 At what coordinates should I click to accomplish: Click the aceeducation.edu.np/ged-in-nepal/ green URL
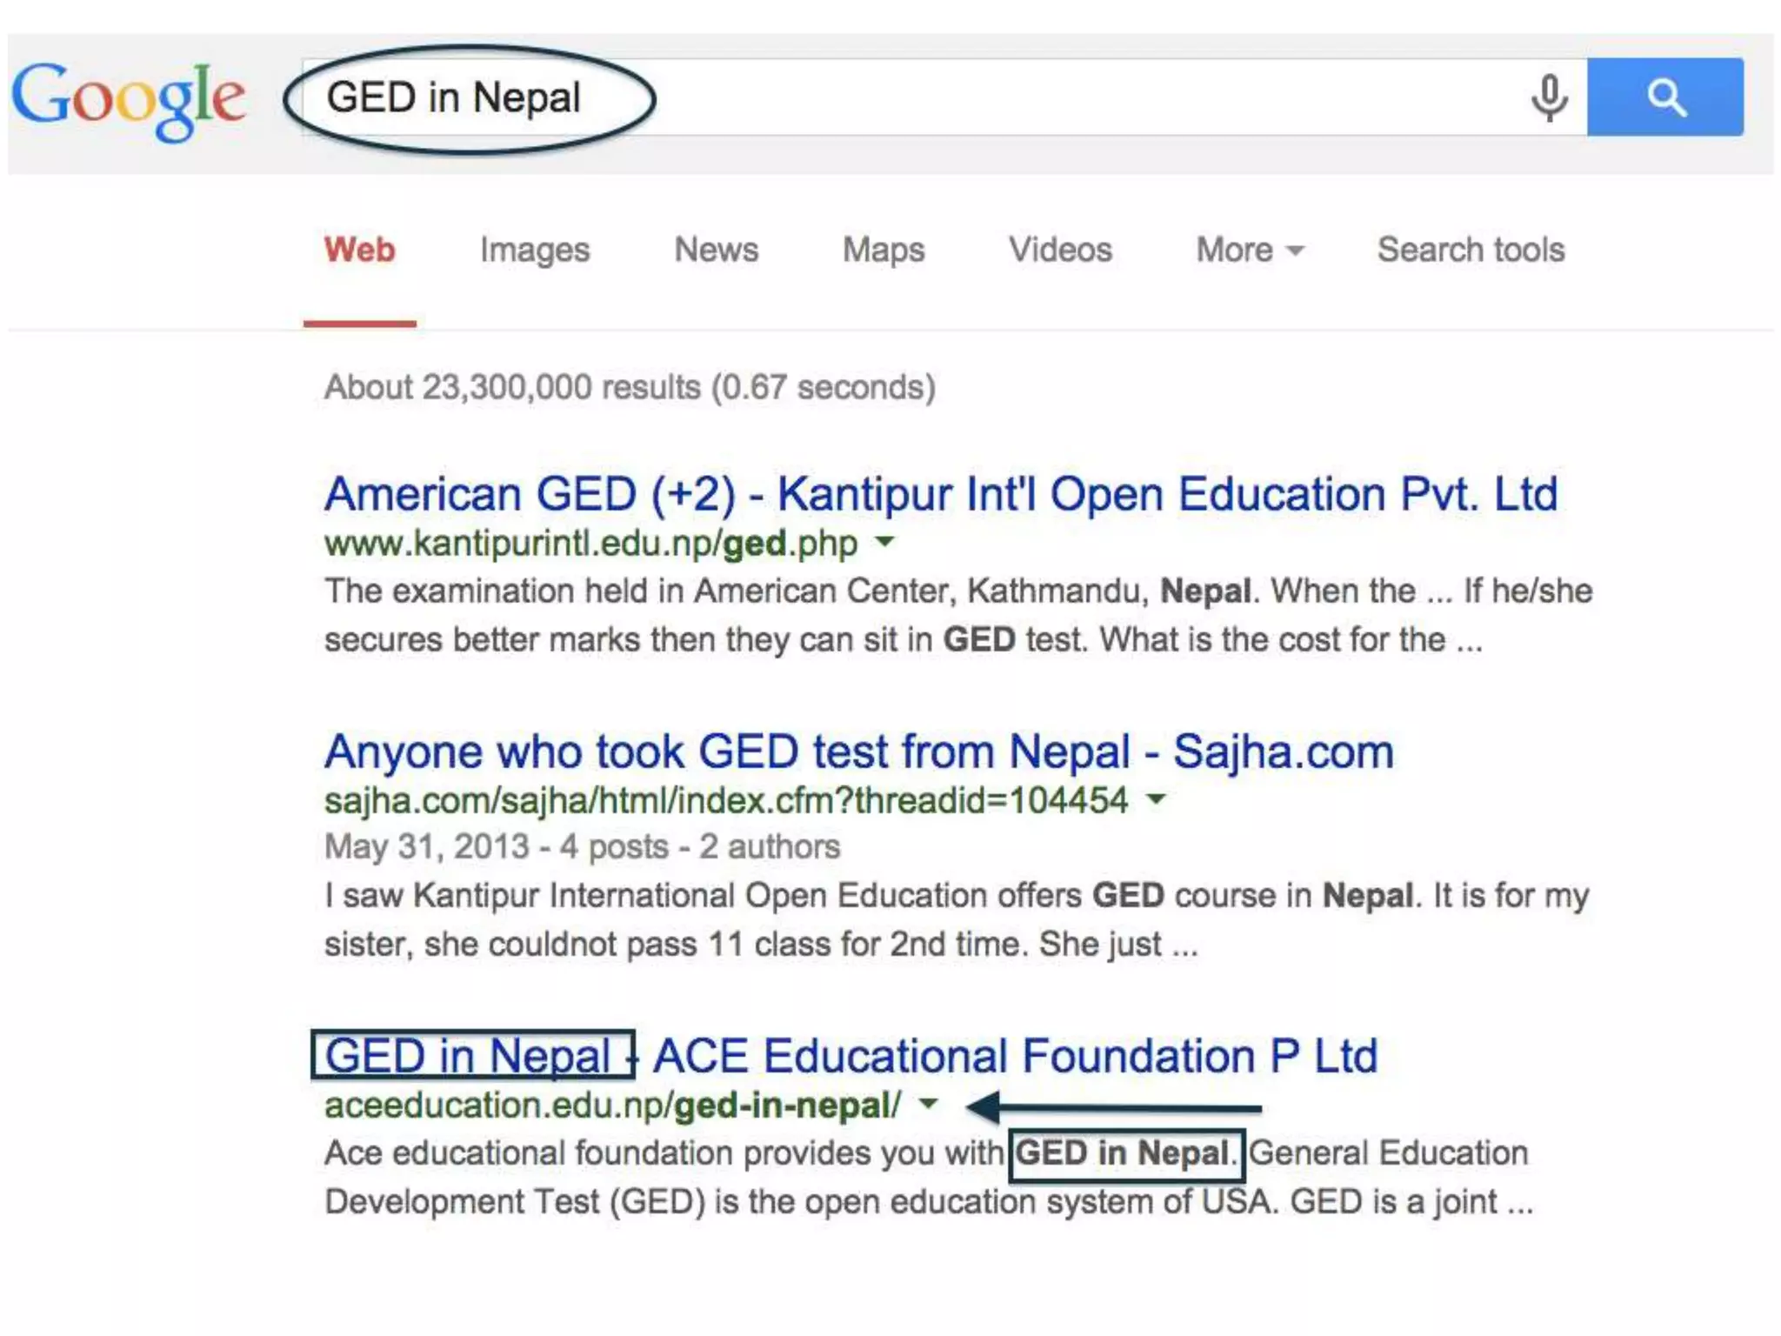pos(612,1106)
